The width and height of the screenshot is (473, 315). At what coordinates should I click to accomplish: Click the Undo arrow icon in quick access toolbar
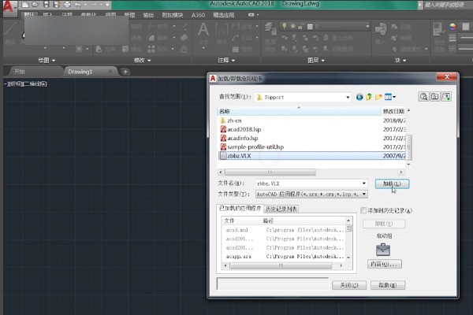click(78, 5)
